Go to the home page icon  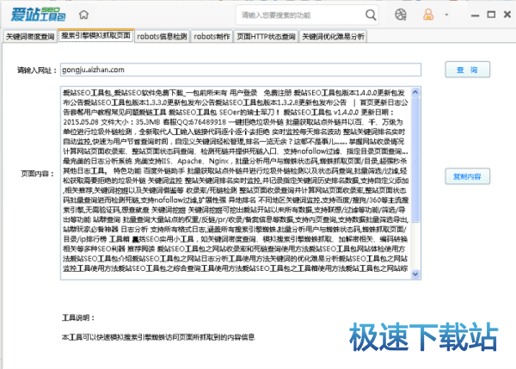pyautogui.click(x=84, y=15)
